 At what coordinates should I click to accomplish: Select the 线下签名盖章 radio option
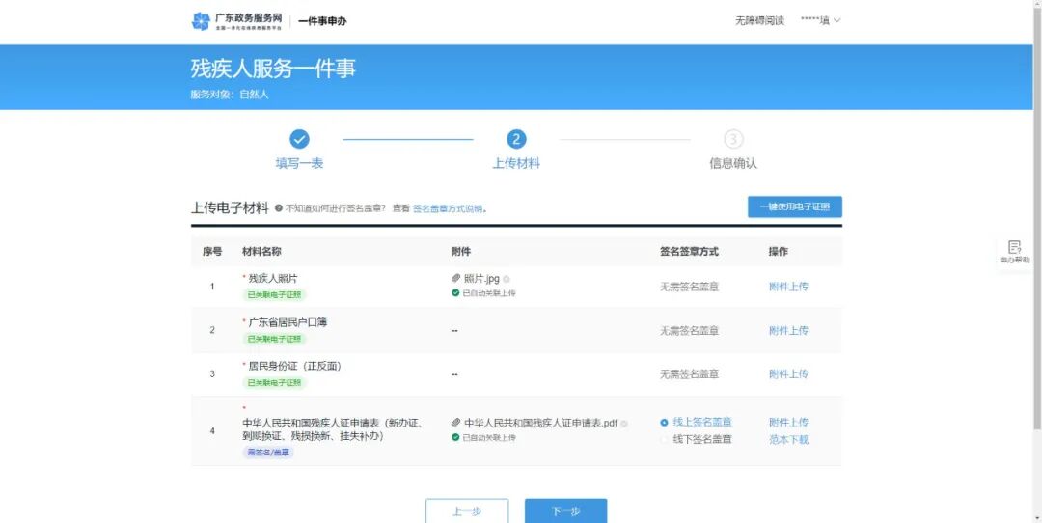pyautogui.click(x=664, y=440)
